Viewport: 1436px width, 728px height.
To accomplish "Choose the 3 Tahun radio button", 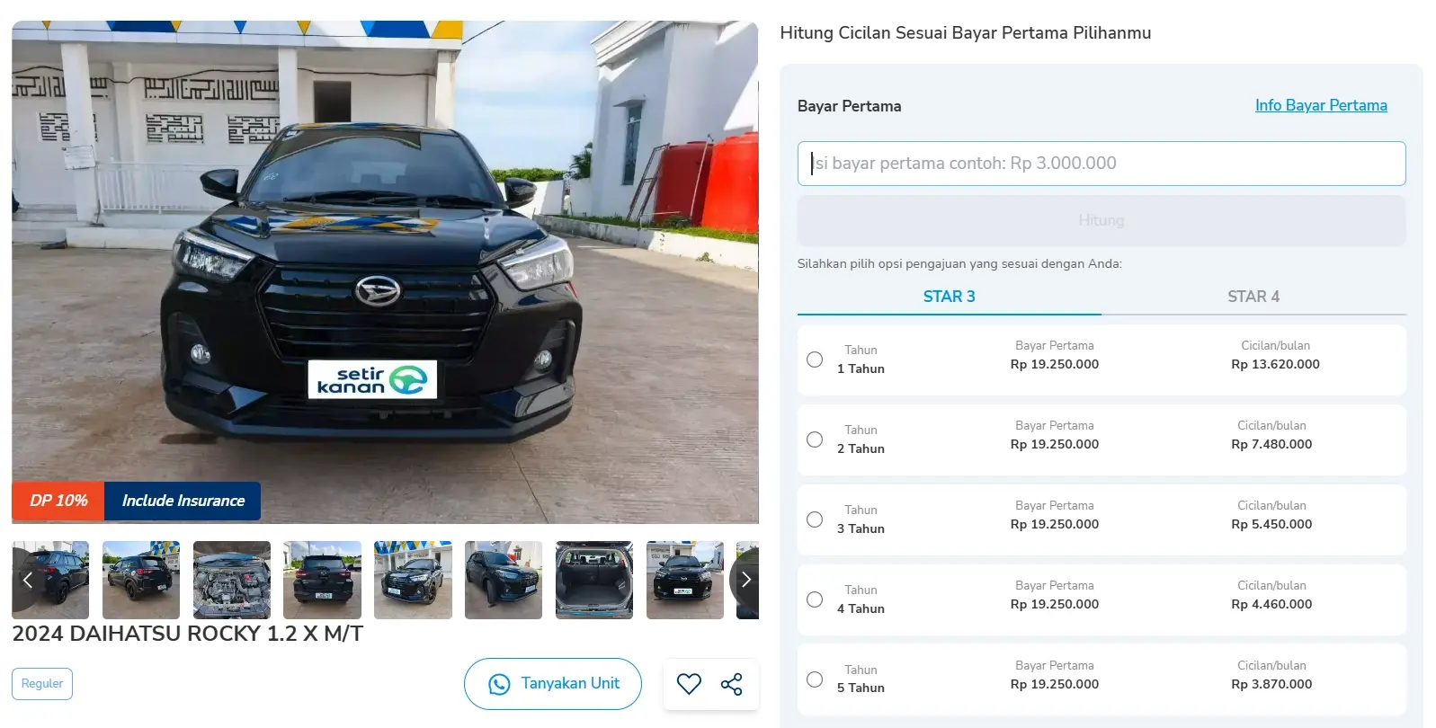I will [815, 519].
